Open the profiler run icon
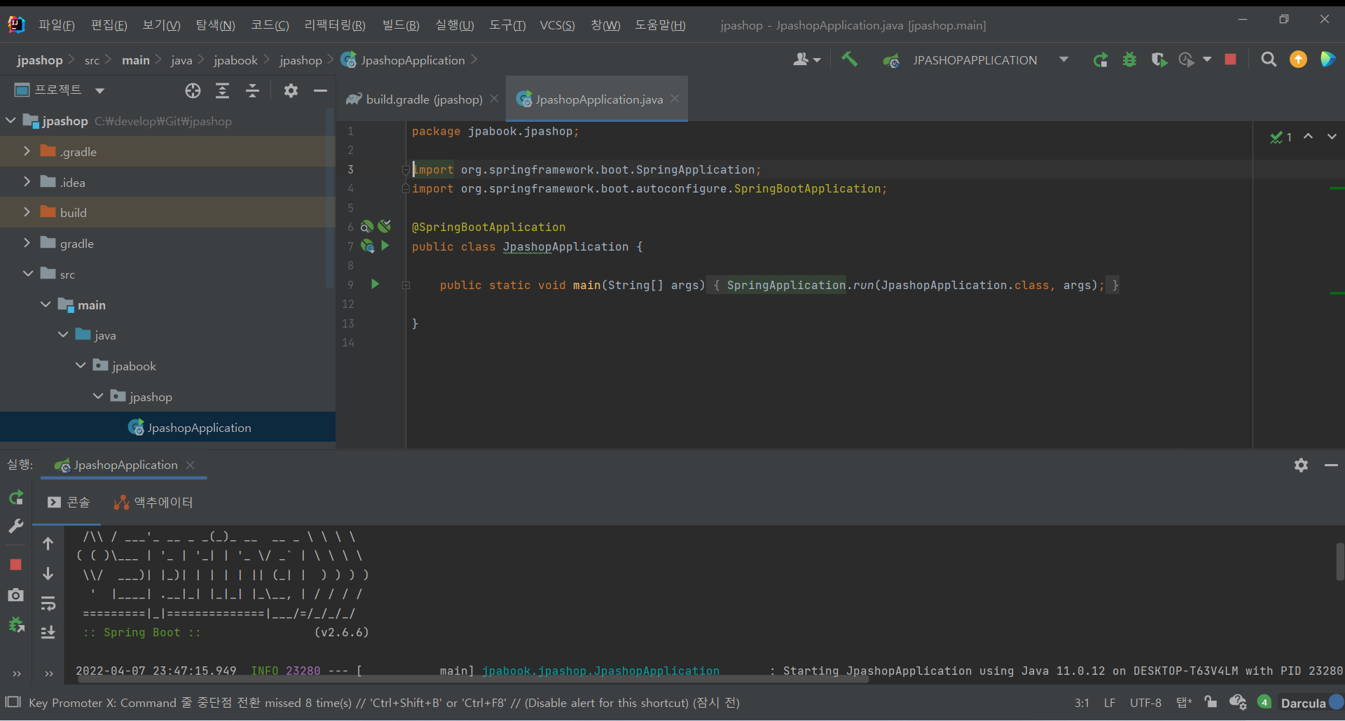The image size is (1345, 721). coord(1187,60)
